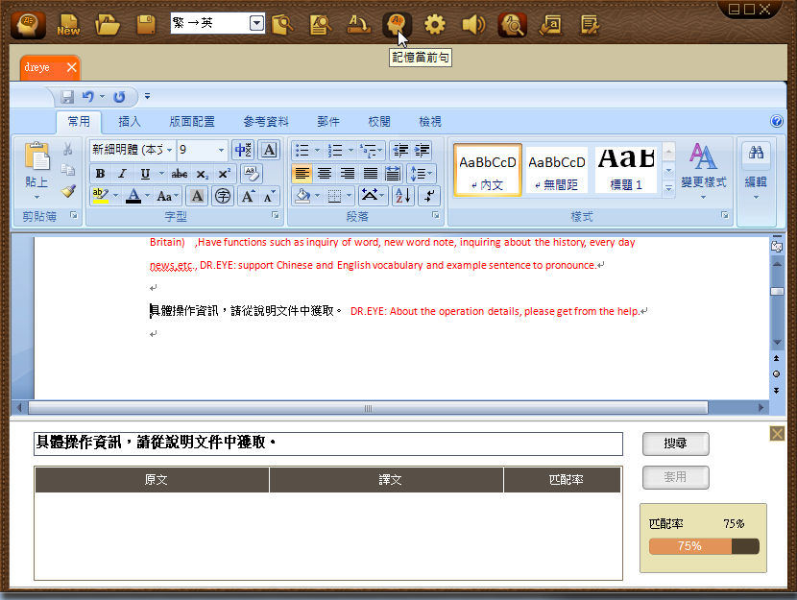The height and width of the screenshot is (600, 797).
Task: Select the 內文 style
Action: [488, 170]
